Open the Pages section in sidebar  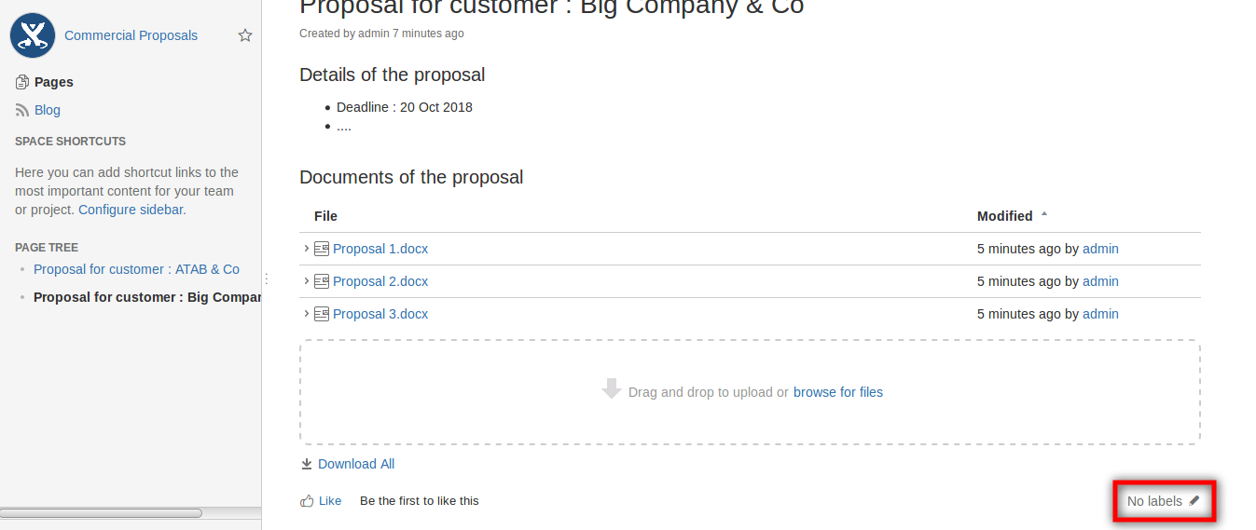coord(54,82)
